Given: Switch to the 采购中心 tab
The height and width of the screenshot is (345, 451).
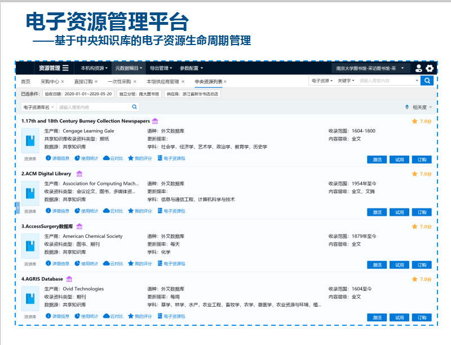Looking at the screenshot, I should click(50, 82).
